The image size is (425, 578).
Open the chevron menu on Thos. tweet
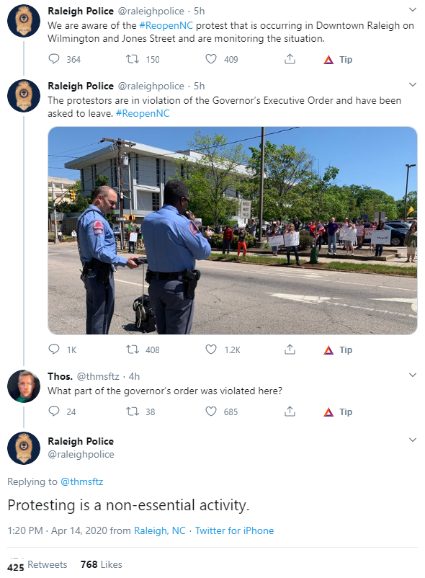413,375
